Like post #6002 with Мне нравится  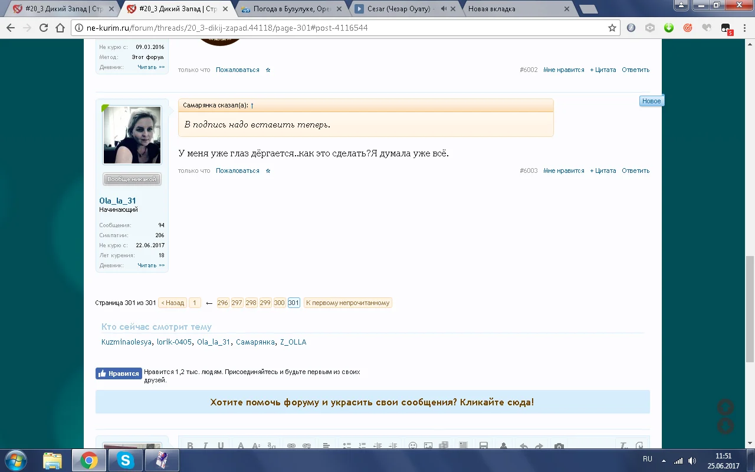(564, 70)
